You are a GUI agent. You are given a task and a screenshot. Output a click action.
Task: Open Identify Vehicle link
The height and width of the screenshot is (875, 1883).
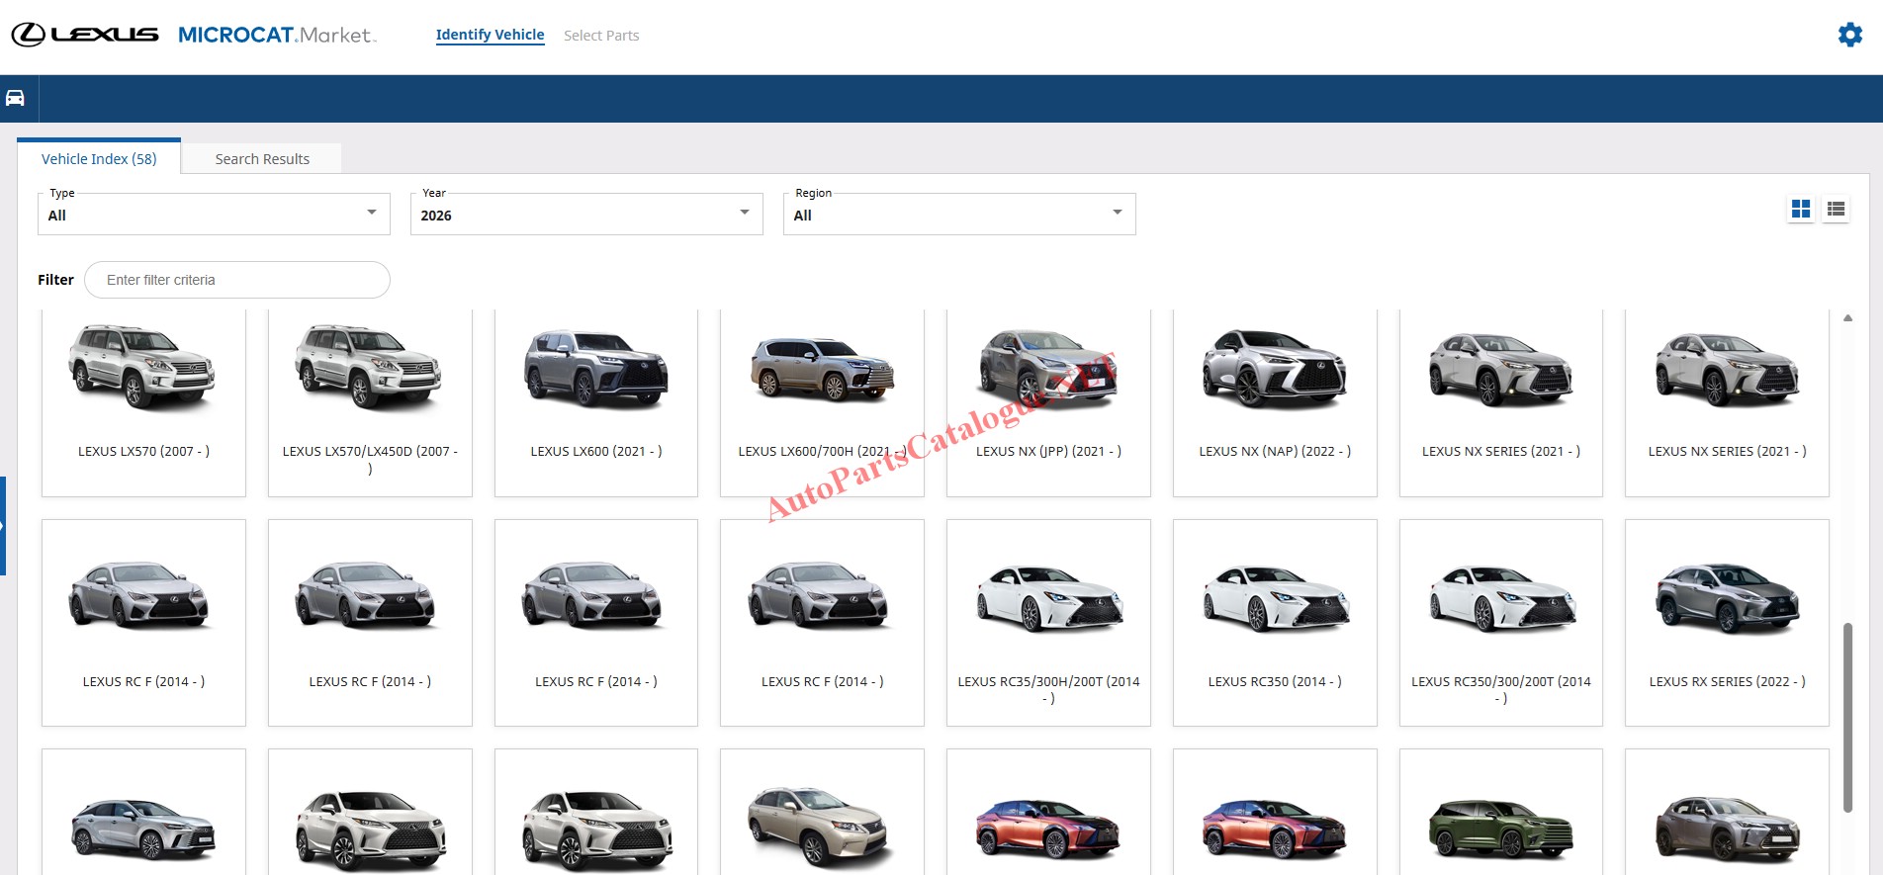490,35
